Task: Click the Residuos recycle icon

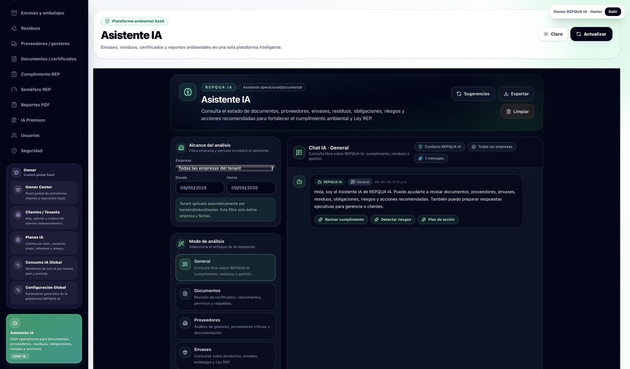Action: 14,28
